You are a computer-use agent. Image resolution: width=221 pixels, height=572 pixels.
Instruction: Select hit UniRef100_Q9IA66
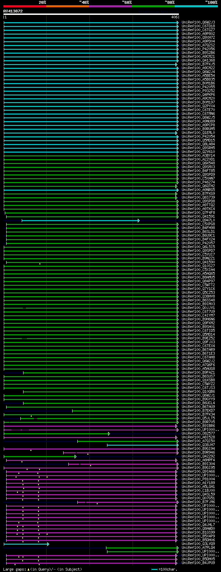pyautogui.click(x=198, y=471)
